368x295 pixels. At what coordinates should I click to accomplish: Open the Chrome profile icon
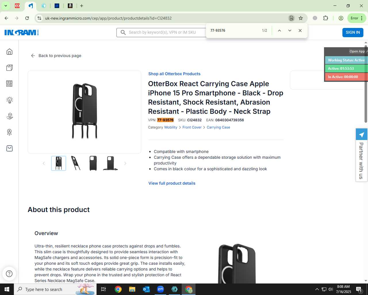341,18
